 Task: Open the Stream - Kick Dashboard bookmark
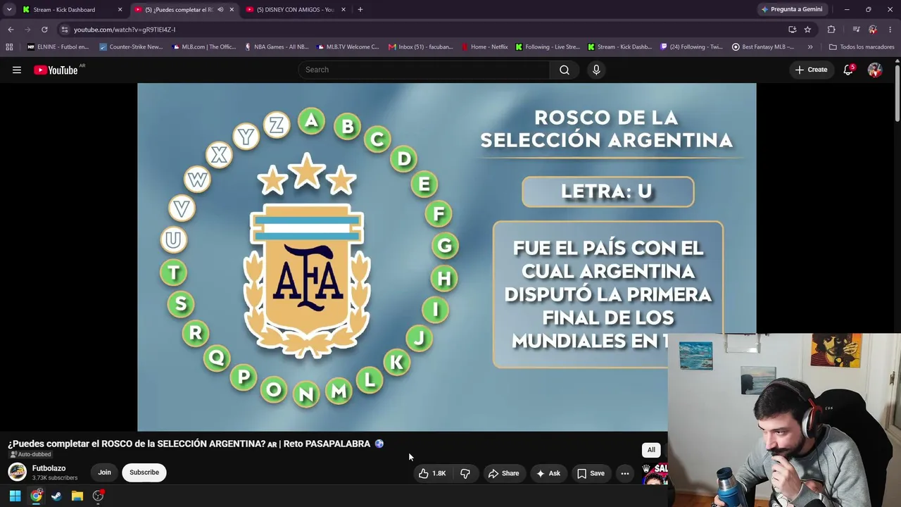coord(619,47)
